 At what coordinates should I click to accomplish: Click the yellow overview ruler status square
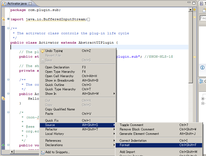pos(194,10)
